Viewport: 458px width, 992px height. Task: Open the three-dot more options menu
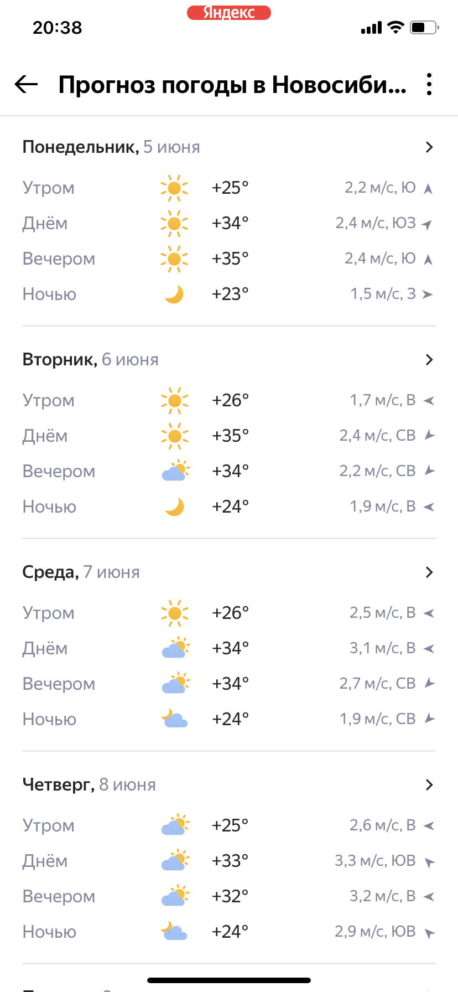pos(429,85)
